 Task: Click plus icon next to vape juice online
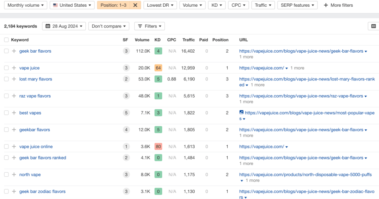14,147
